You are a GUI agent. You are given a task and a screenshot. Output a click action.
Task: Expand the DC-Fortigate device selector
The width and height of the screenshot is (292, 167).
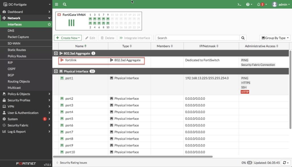(26, 4)
